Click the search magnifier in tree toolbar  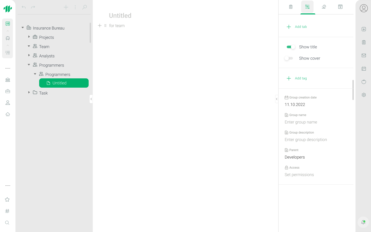click(x=85, y=7)
